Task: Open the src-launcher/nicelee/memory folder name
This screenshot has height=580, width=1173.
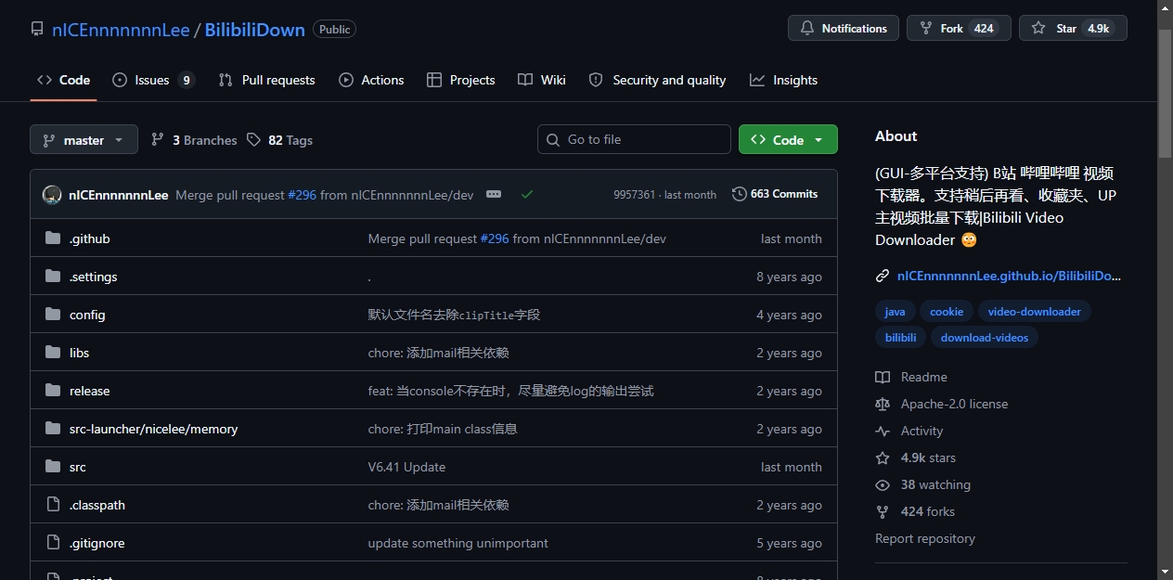Action: (153, 429)
